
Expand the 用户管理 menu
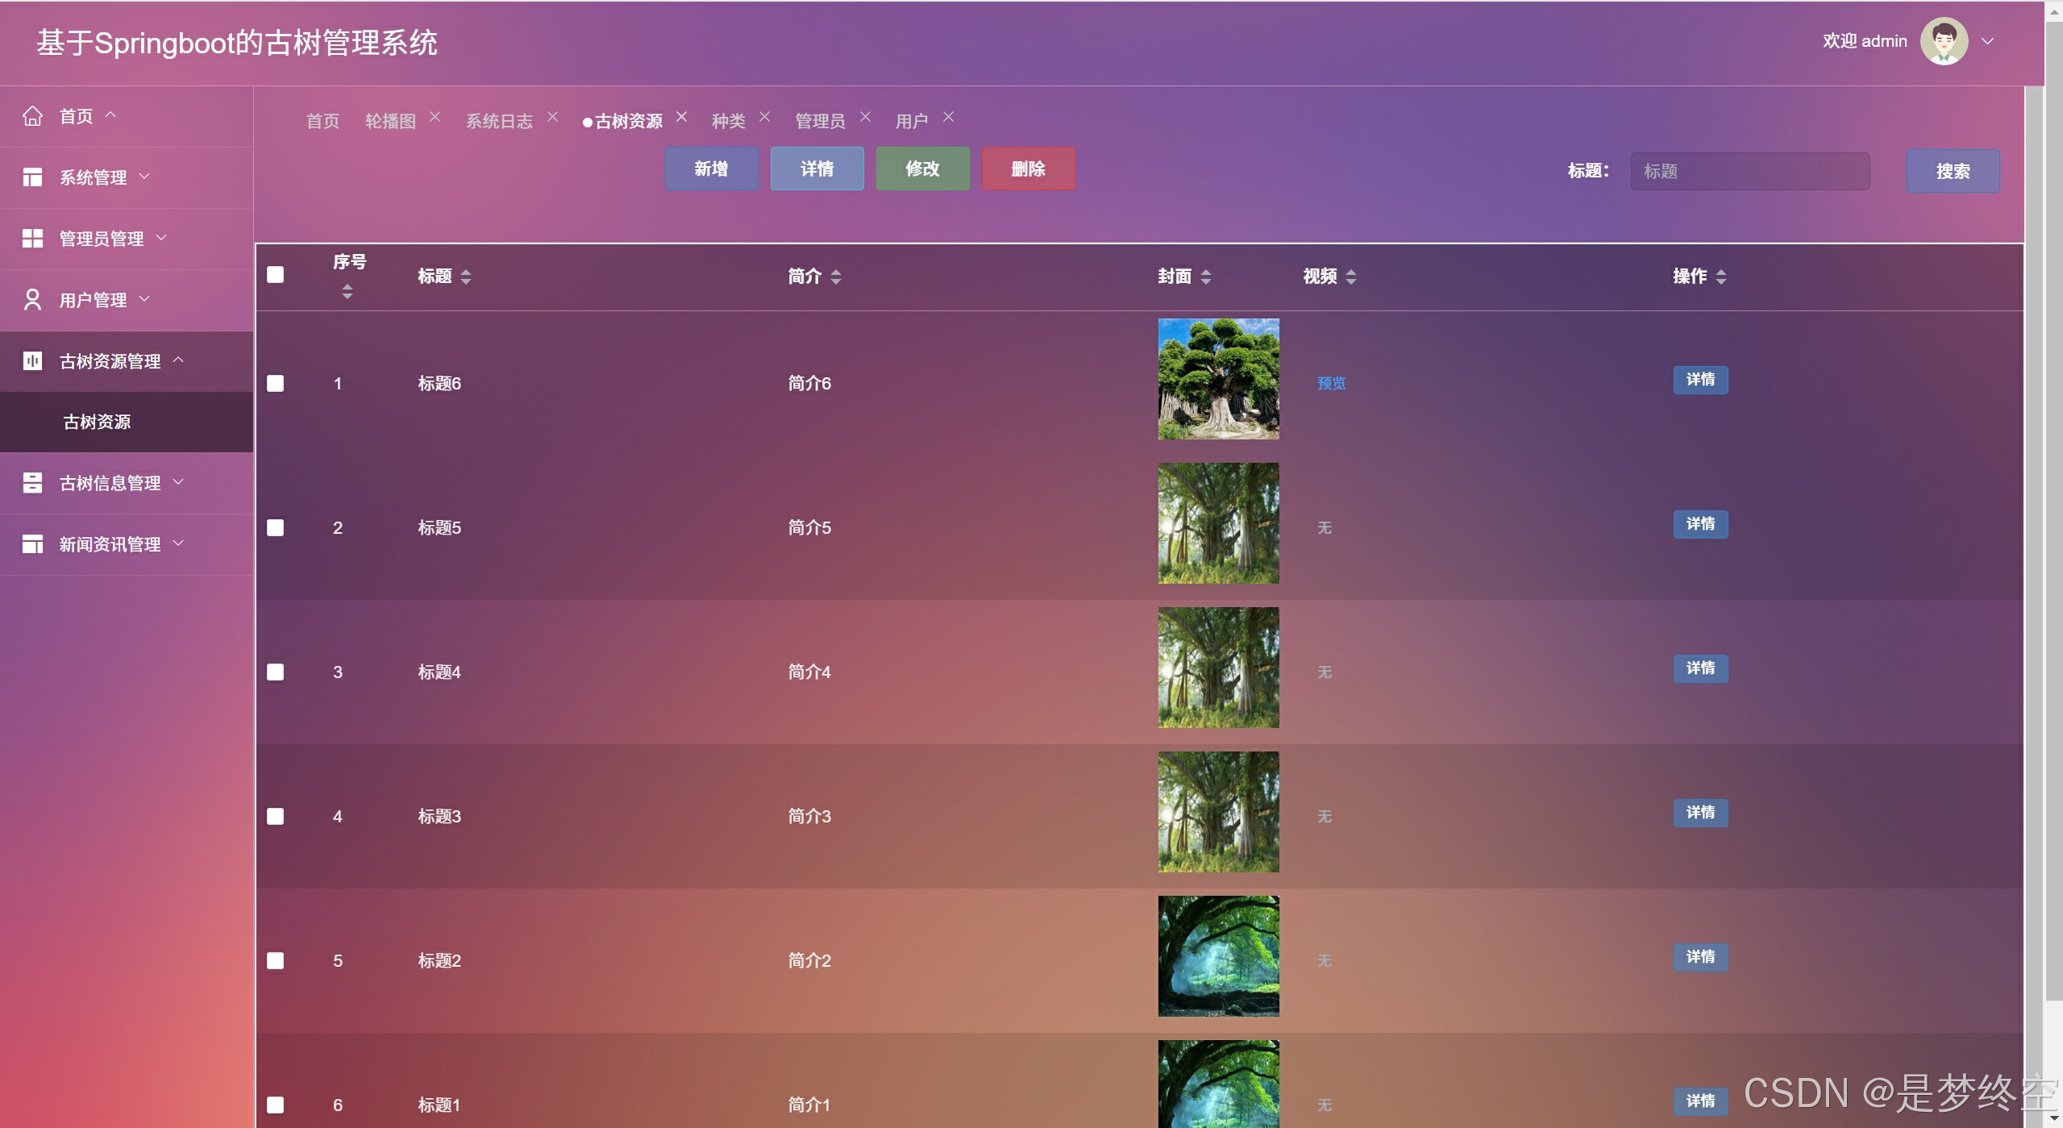pyautogui.click(x=144, y=298)
